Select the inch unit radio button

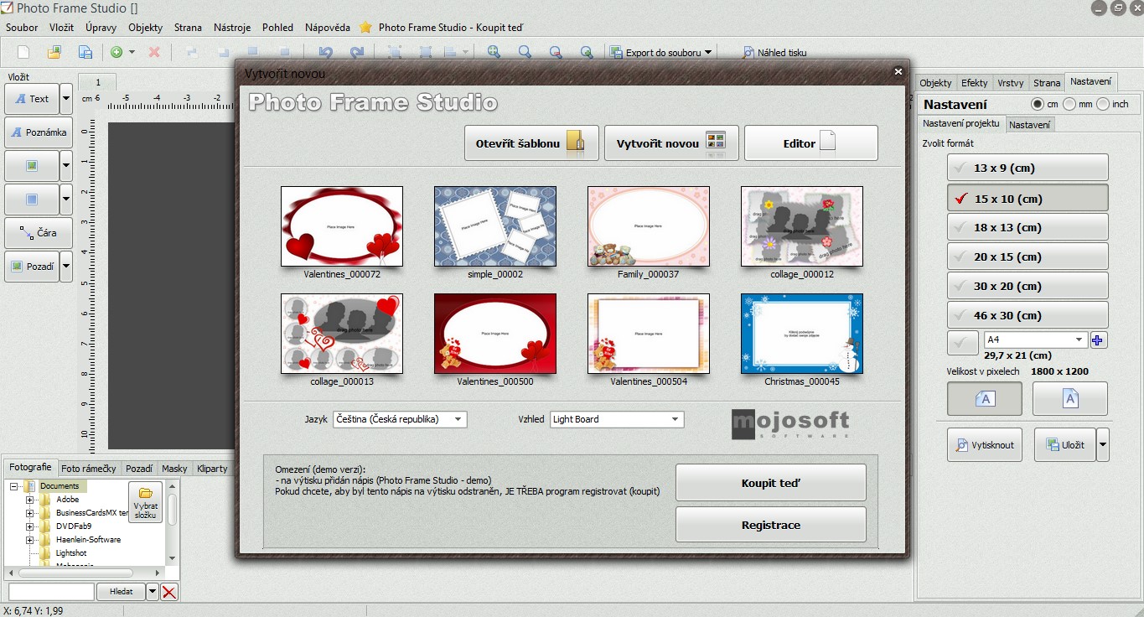[x=1103, y=104]
